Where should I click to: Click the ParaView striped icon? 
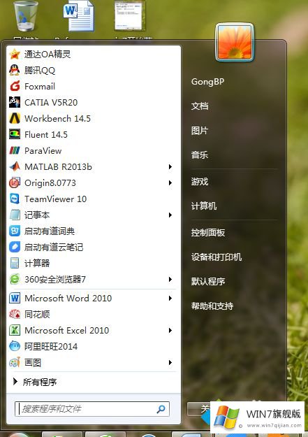(15, 150)
